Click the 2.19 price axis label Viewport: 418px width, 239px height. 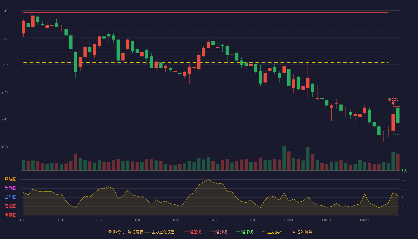(x=5, y=146)
